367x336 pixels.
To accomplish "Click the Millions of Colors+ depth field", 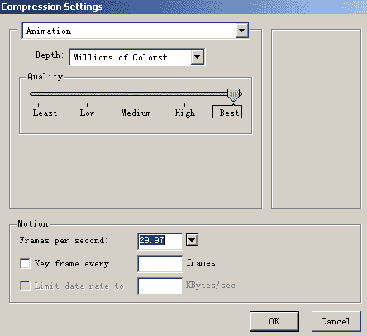I will coord(131,57).
